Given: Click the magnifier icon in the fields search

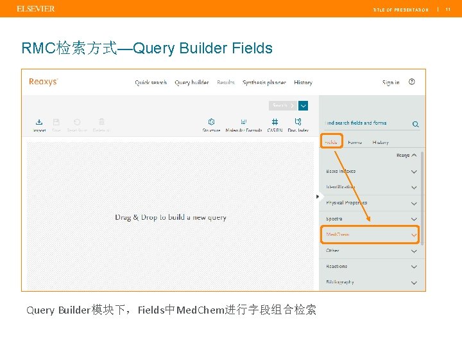Looking at the screenshot, I should pos(415,124).
